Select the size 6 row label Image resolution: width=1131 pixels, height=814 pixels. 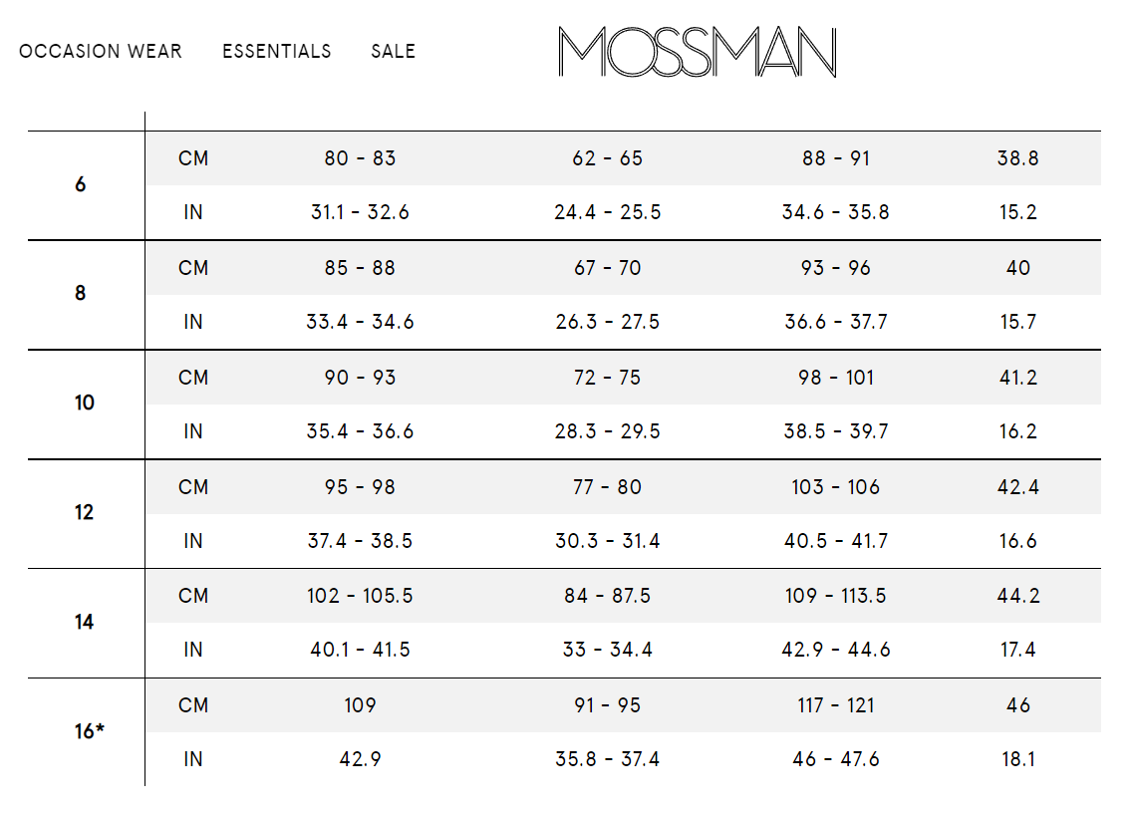pos(80,184)
